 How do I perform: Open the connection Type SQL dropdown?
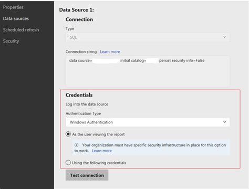(x=148, y=37)
